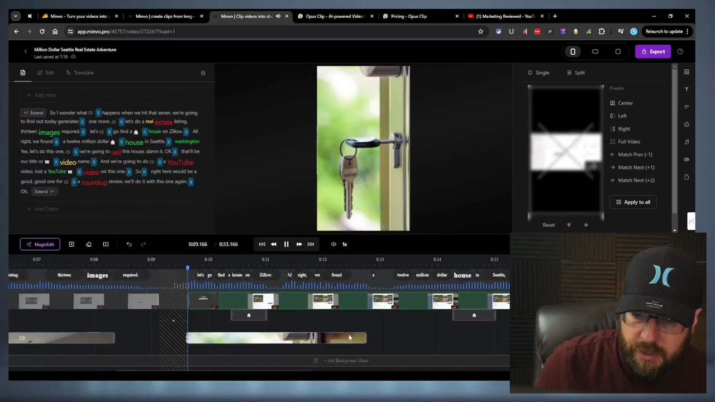This screenshot has height=402, width=715.
Task: Mute the volume speaker icon
Action: coord(333,244)
